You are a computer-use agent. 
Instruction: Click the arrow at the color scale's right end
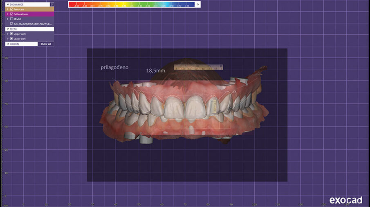pos(198,4)
